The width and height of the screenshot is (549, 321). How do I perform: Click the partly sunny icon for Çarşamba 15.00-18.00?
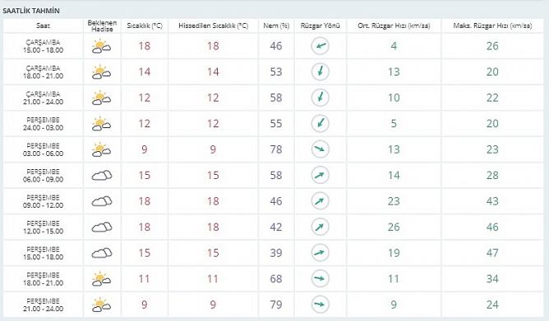pyautogui.click(x=102, y=46)
